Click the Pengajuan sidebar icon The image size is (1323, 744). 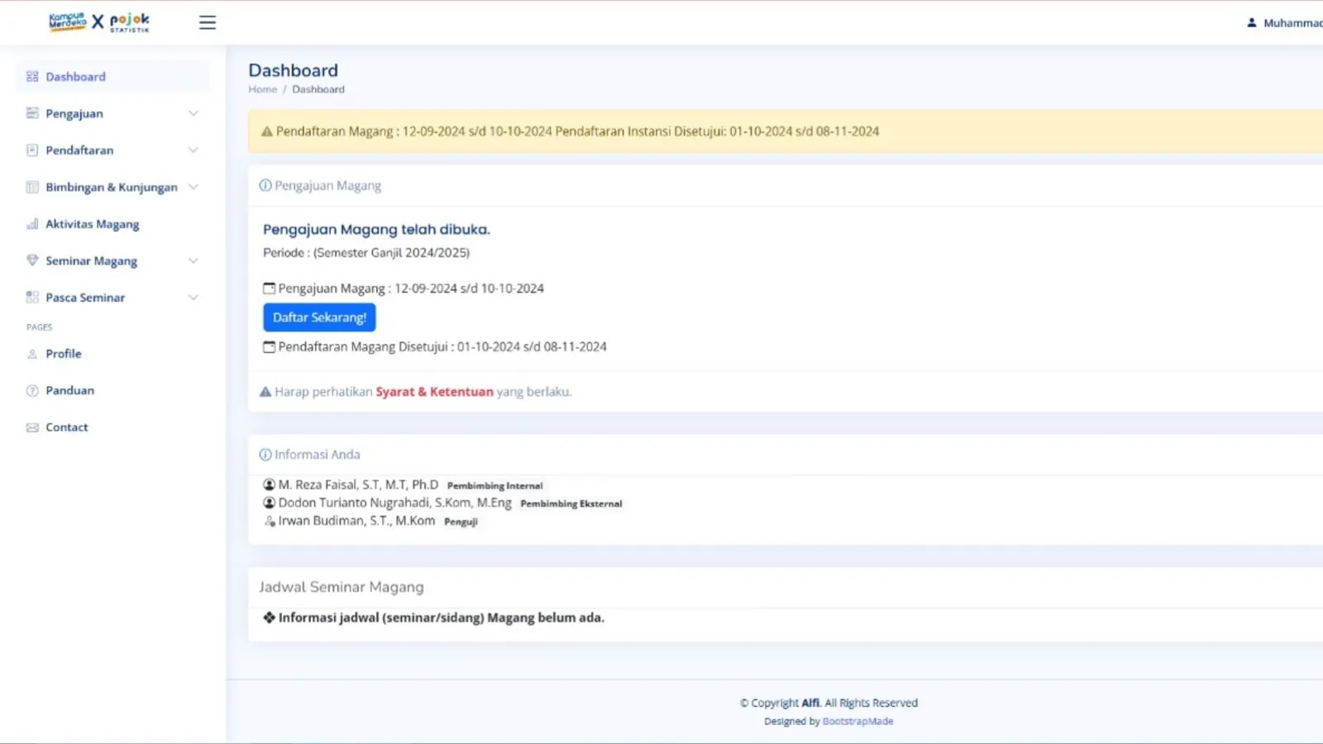[32, 113]
